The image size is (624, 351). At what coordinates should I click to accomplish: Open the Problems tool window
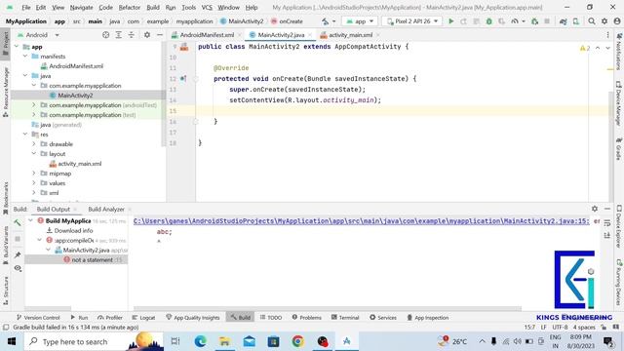306,318
